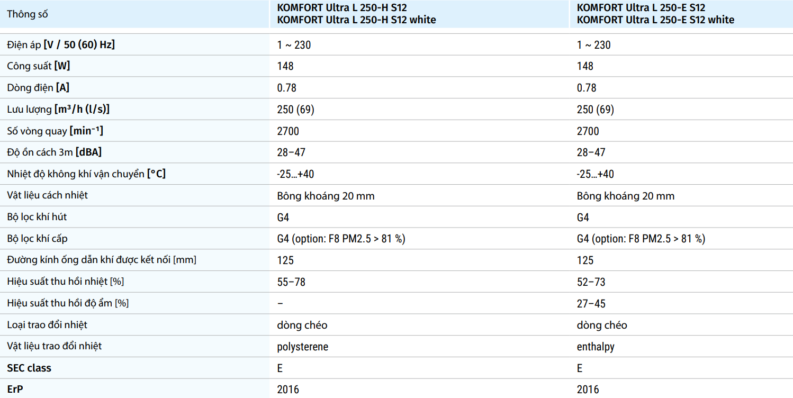
Task: Select the "enthalpy" material cell
Action: coord(596,347)
